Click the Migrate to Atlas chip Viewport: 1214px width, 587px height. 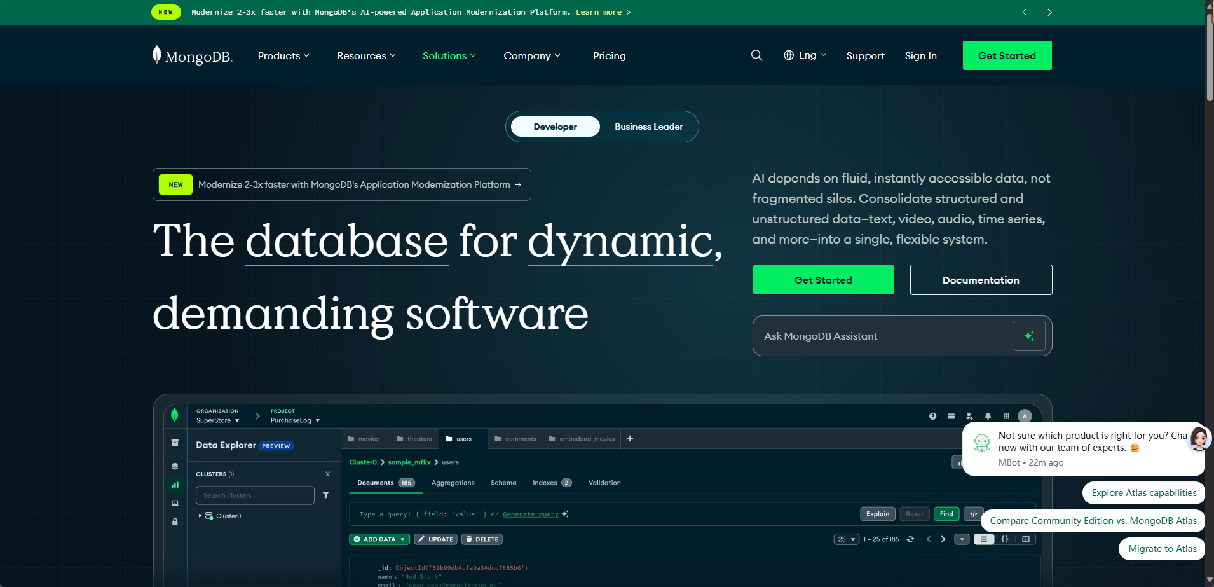(1162, 549)
